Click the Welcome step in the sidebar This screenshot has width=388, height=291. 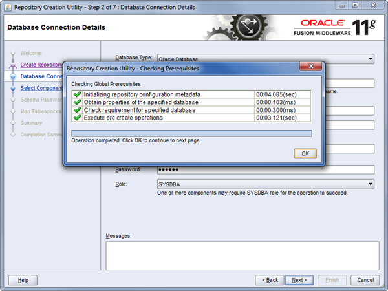[31, 53]
